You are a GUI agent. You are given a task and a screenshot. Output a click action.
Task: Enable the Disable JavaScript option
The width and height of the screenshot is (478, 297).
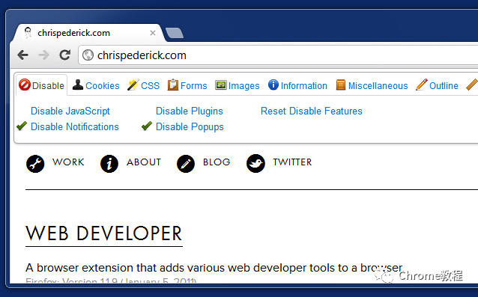[x=70, y=111]
